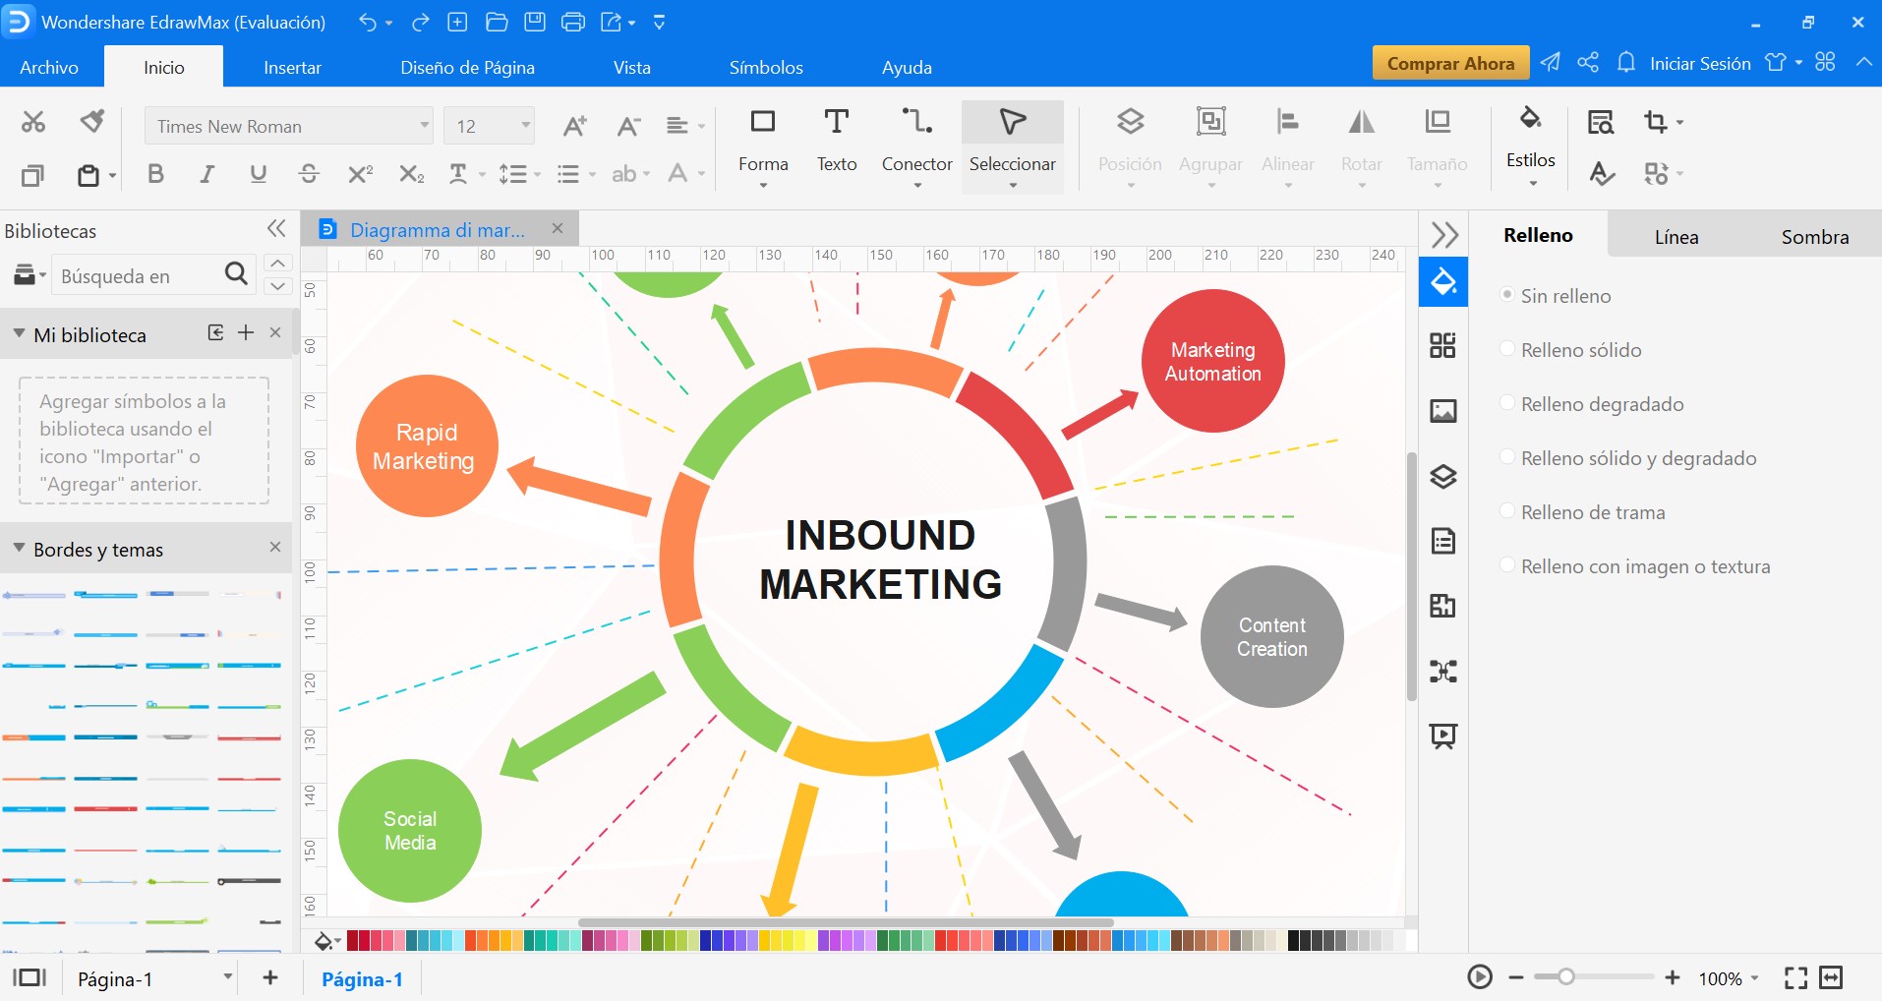
Task: Choose Relleno sólido y degradado
Action: pos(1506,457)
